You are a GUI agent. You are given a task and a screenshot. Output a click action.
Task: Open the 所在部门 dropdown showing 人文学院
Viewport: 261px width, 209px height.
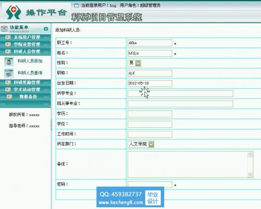pyautogui.click(x=141, y=144)
